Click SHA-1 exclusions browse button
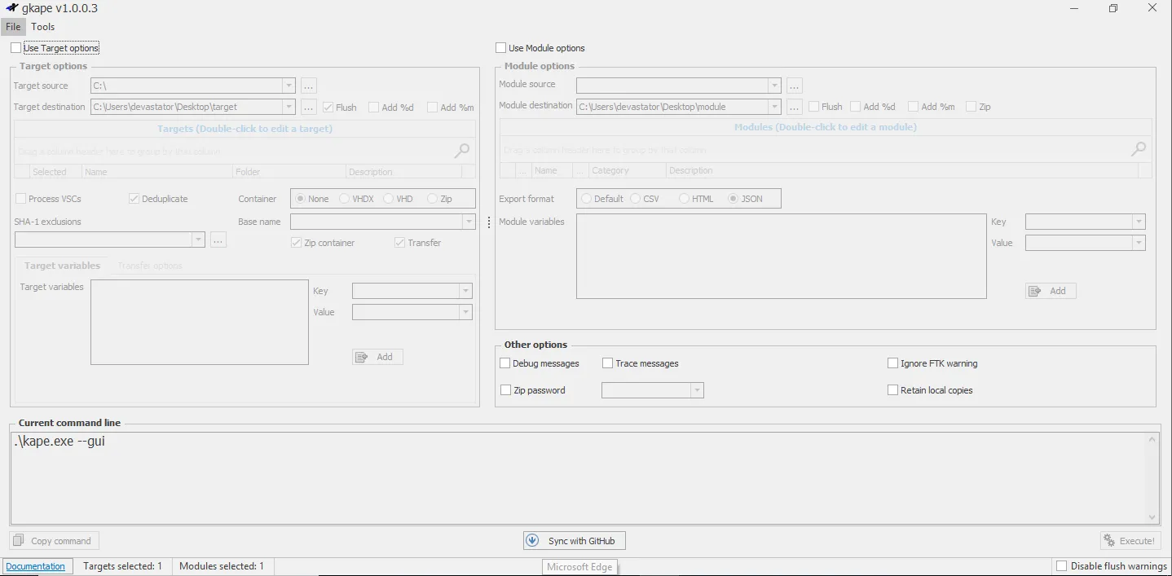This screenshot has height=576, width=1172. [x=218, y=240]
